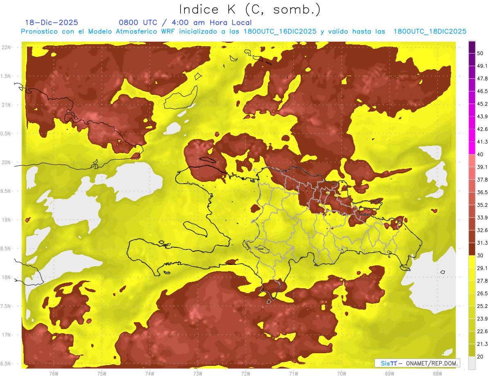The width and height of the screenshot is (491, 379).
Task: Click the legend value '29.1'
Action: (x=482, y=268)
